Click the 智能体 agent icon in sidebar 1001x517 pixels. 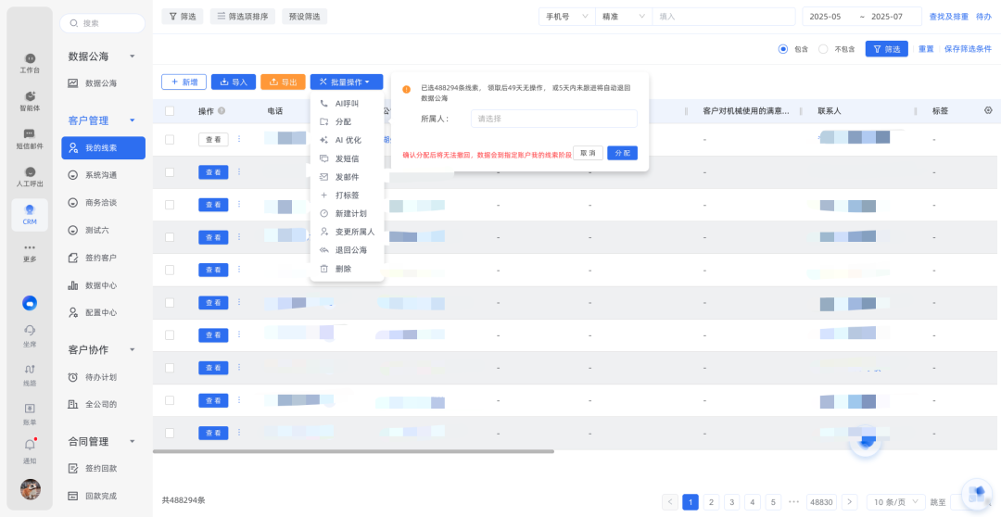pyautogui.click(x=30, y=98)
